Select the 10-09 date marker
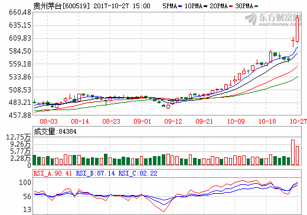 236,121
